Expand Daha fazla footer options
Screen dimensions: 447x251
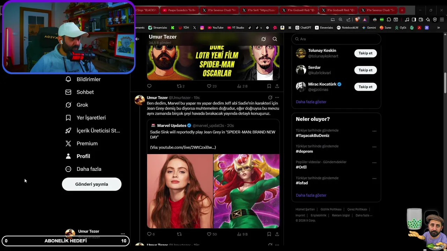pos(364,215)
